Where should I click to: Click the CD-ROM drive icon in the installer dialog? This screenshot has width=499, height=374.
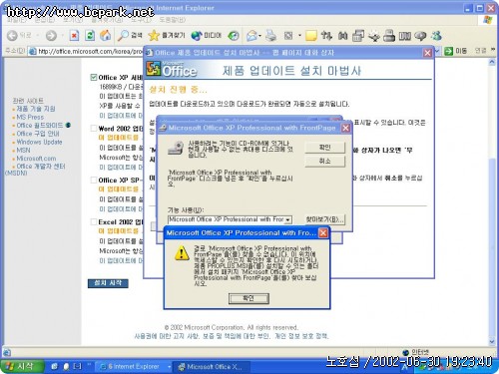pos(176,148)
